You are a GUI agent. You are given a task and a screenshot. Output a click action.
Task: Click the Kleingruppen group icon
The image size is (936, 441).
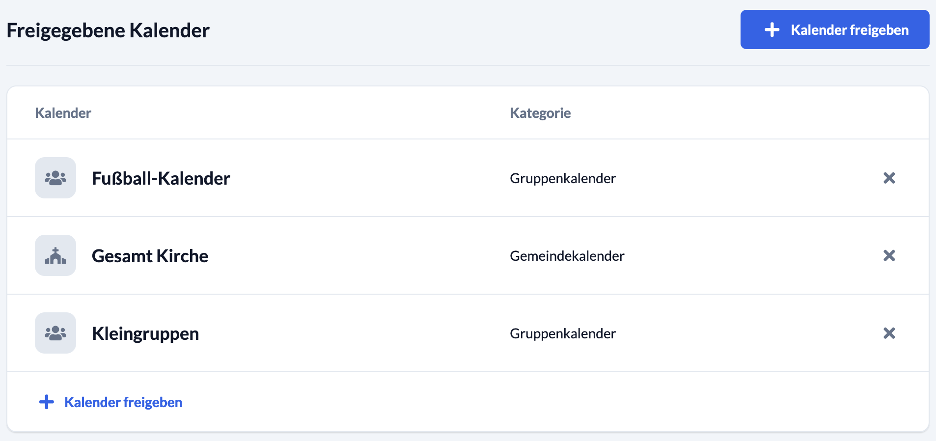tap(55, 333)
